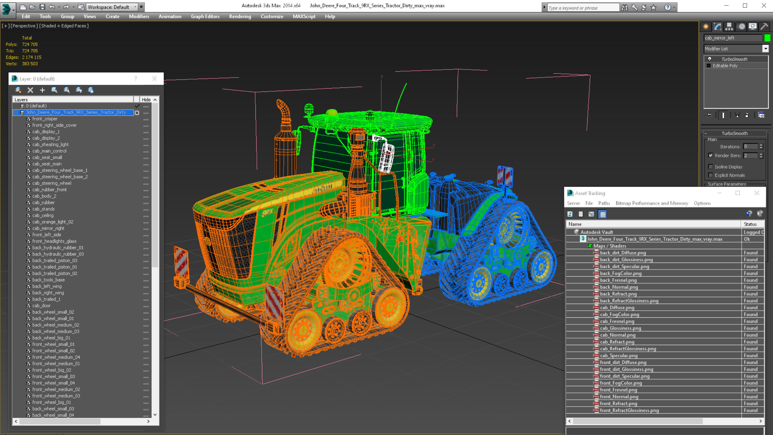
Task: Click Add Selected Objects plus icon
Action: click(42, 90)
